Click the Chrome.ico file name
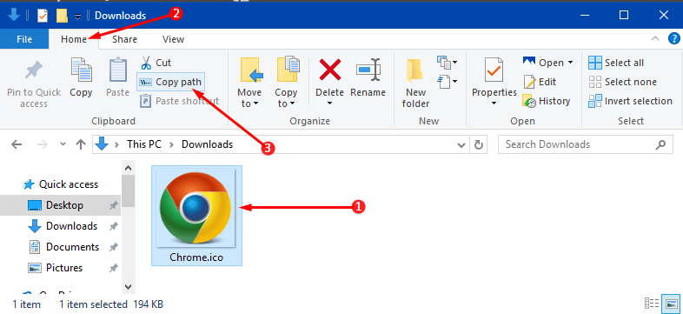683x314 pixels. [x=196, y=257]
